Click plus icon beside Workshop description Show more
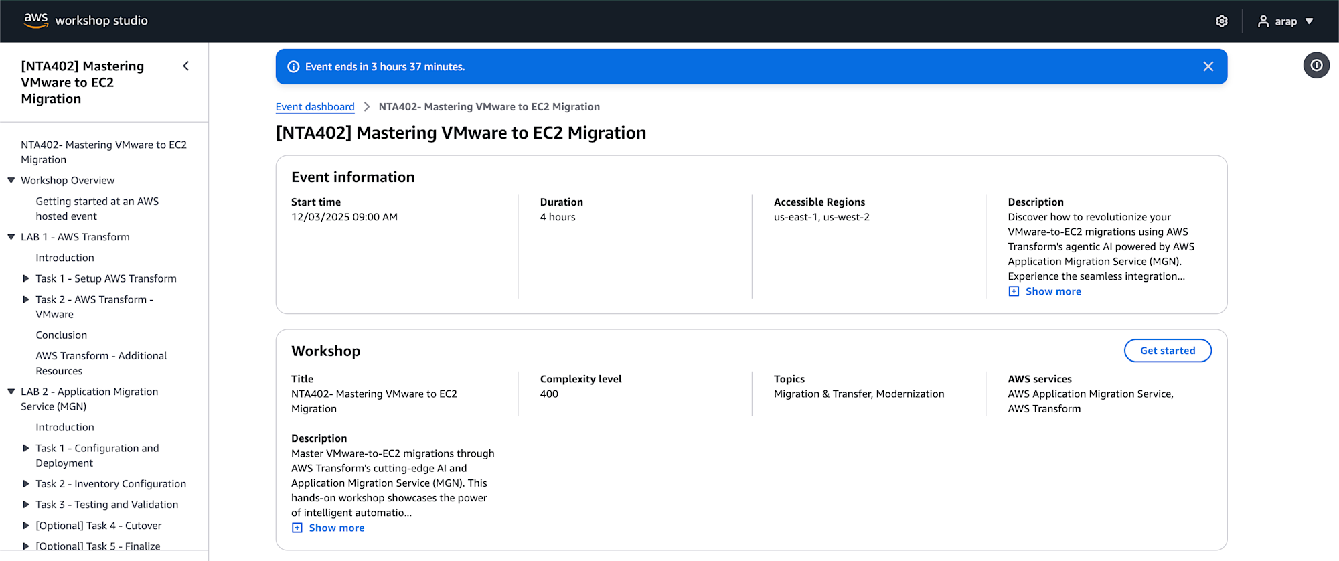Image resolution: width=1339 pixels, height=561 pixels. 297,528
